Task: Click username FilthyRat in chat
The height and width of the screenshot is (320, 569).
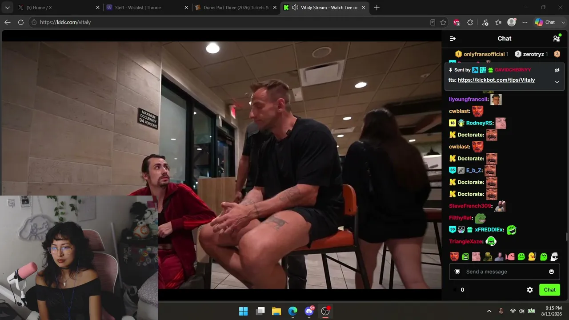Action: click(460, 218)
